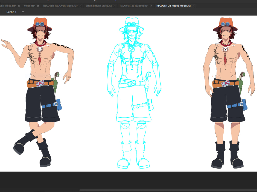
Task: Close the RECOVER_RECOVER_video.fla* tab
Action: pos(80,5)
